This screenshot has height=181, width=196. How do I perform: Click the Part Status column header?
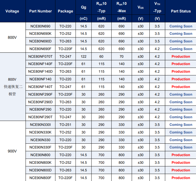click(181, 11)
